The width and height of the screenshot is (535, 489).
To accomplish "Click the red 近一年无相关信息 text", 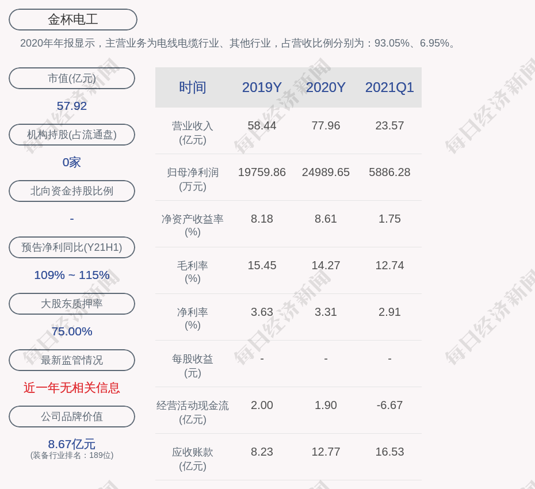I will 72,388.
